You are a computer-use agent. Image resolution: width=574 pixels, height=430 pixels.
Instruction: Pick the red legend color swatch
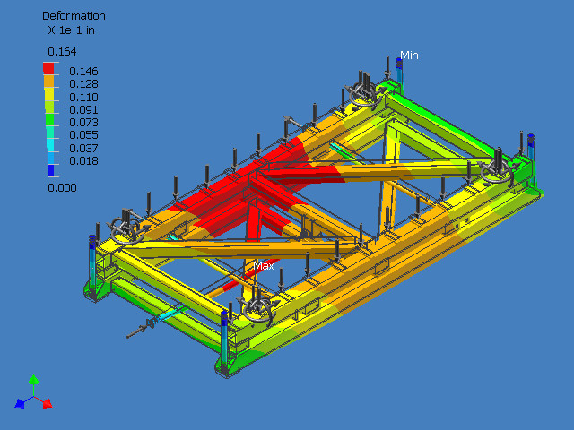[x=51, y=69]
